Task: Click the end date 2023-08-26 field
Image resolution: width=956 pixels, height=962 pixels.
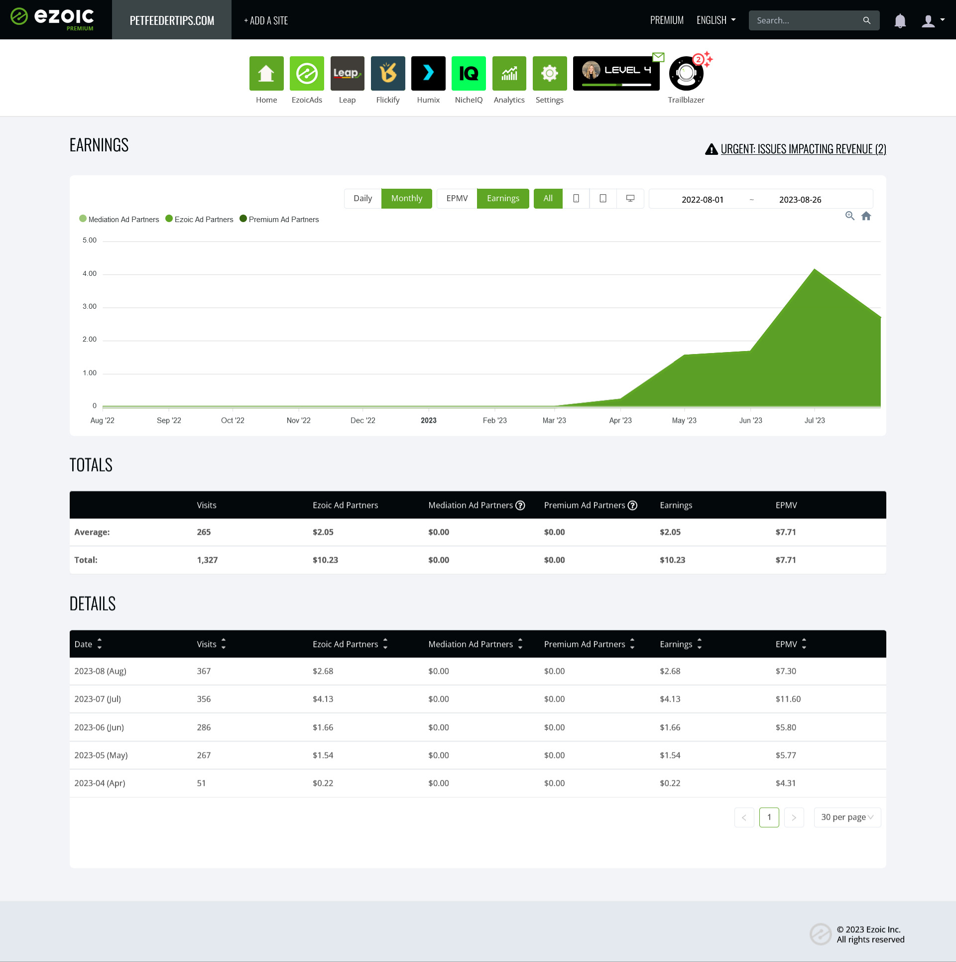Action: [x=800, y=199]
